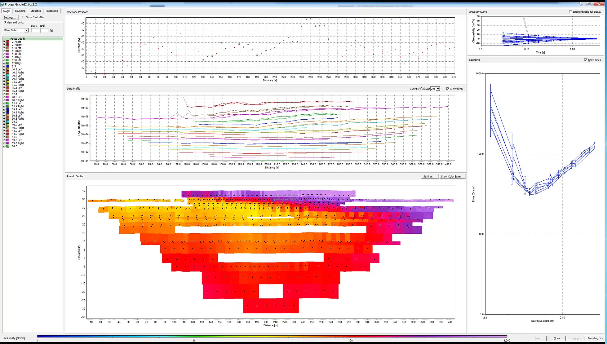The width and height of the screenshot is (607, 344).
Task: Select the 40.7 Right row label
Action: click(x=18, y=128)
